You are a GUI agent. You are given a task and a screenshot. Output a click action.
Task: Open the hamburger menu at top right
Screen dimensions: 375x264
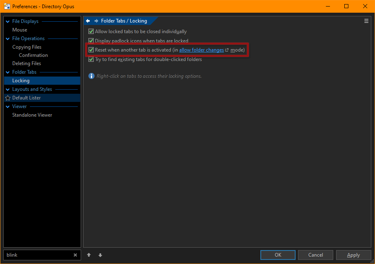tap(366, 21)
